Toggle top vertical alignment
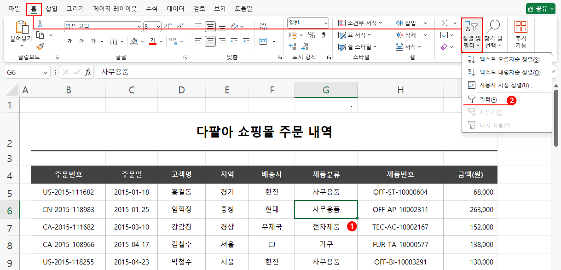This screenshot has height=270, width=561. pos(198,26)
